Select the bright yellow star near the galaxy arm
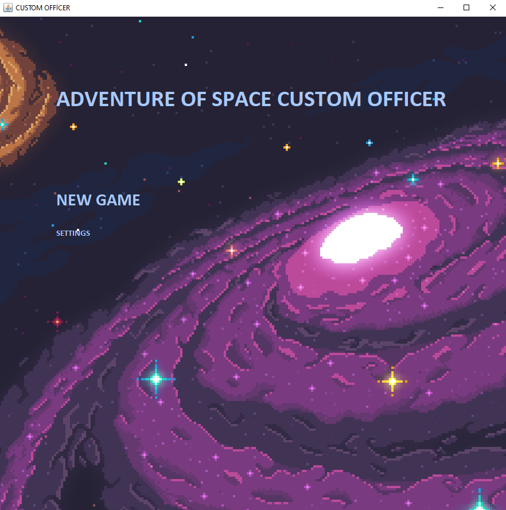Viewport: 506px width, 510px height. tap(392, 380)
